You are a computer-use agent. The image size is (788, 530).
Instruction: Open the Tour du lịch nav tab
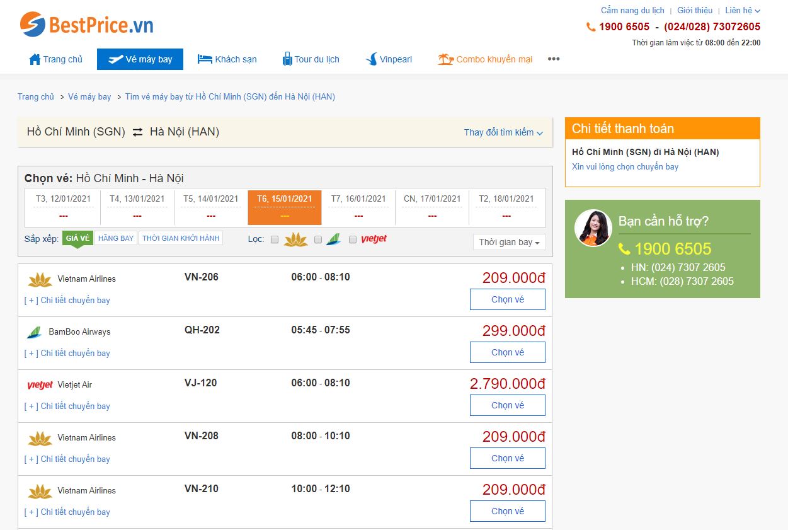[x=311, y=59]
